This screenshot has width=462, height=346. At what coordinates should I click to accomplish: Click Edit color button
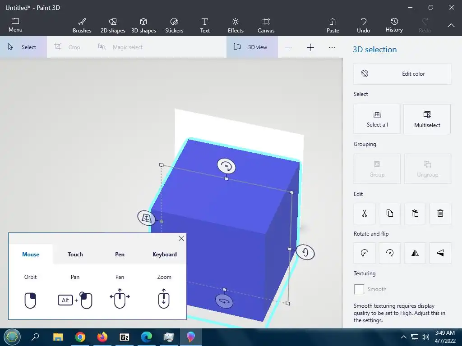point(402,74)
